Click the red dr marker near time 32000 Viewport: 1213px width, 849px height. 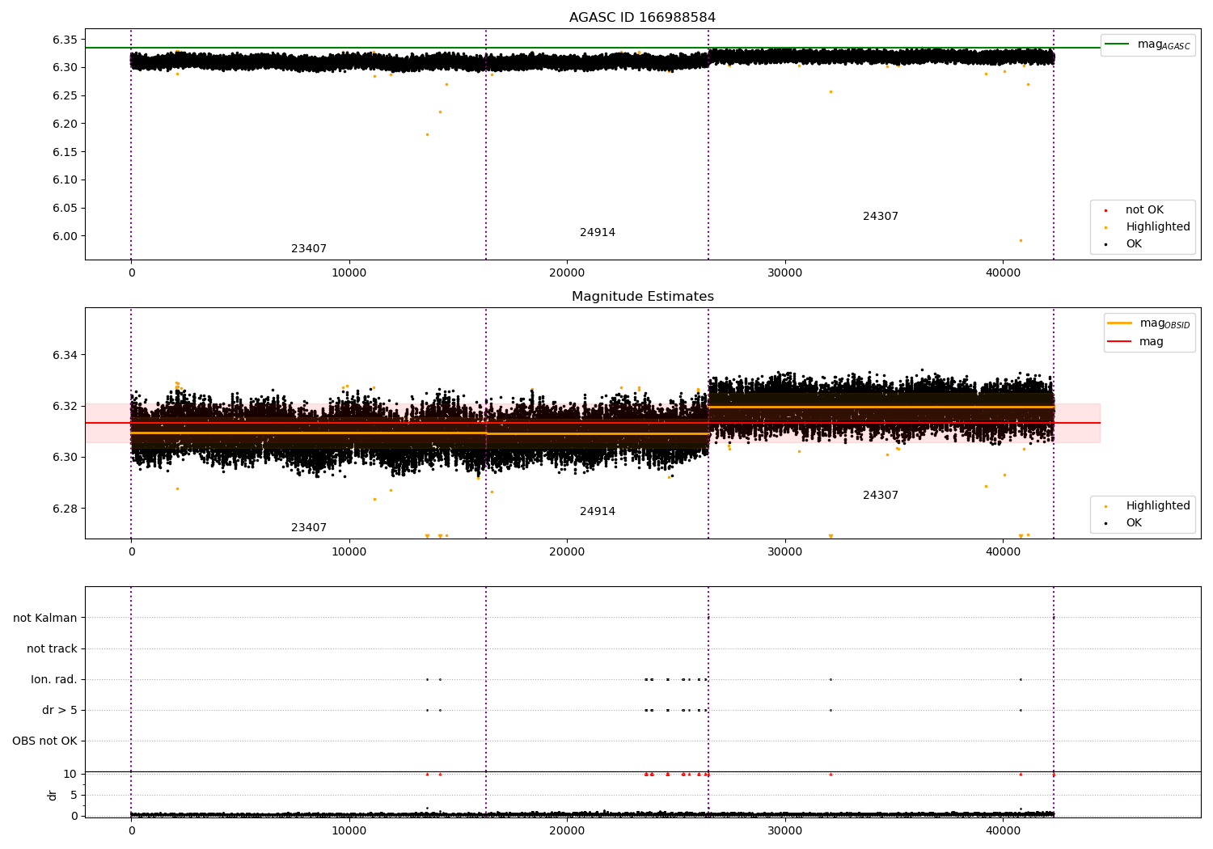[x=831, y=774]
